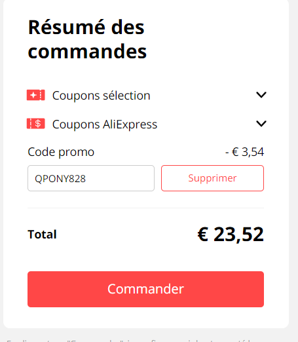The height and width of the screenshot is (342, 298).
Task: Click the divider line above Total
Action: (145, 208)
